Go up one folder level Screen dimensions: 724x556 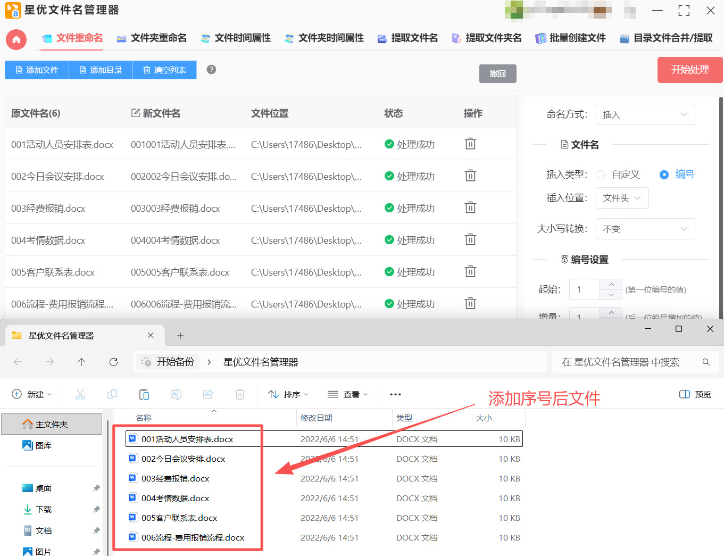[81, 362]
